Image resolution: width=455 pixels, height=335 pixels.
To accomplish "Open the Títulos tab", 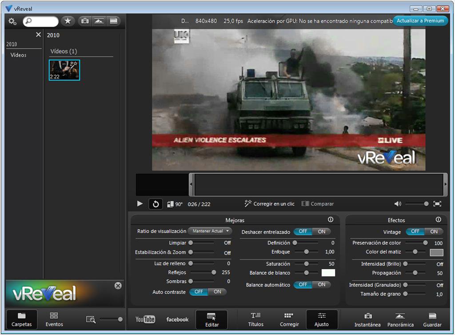I will coord(255,319).
